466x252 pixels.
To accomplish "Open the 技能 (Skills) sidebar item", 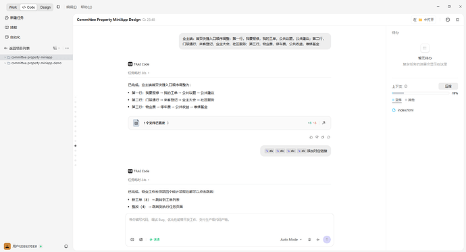I will pyautogui.click(x=11, y=27).
